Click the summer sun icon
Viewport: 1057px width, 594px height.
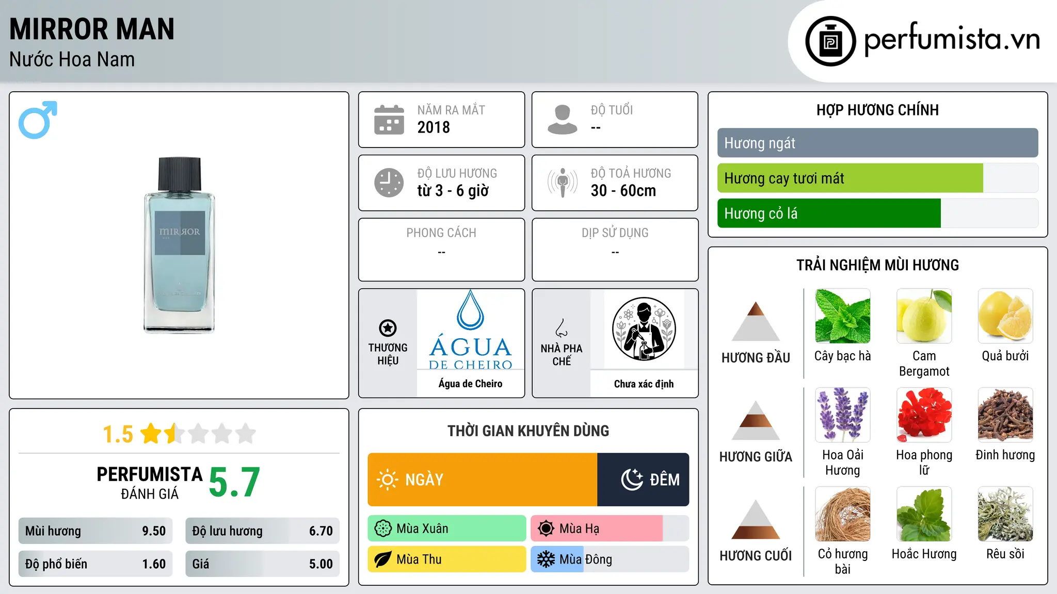546,529
